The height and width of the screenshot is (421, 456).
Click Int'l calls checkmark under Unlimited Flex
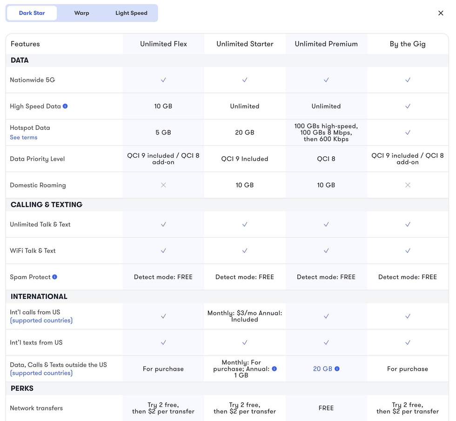(163, 316)
